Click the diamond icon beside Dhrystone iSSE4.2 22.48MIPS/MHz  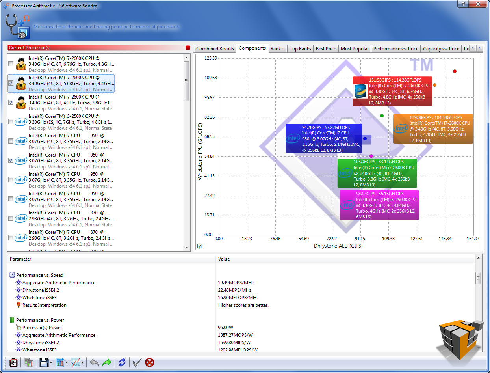[x=18, y=290]
